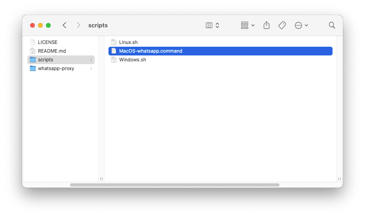This screenshot has height=217, width=365.
Task: Click the green full-screen button
Action: (48, 25)
